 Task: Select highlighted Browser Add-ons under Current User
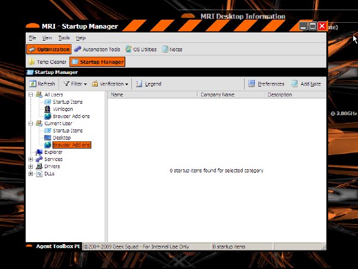click(72, 145)
